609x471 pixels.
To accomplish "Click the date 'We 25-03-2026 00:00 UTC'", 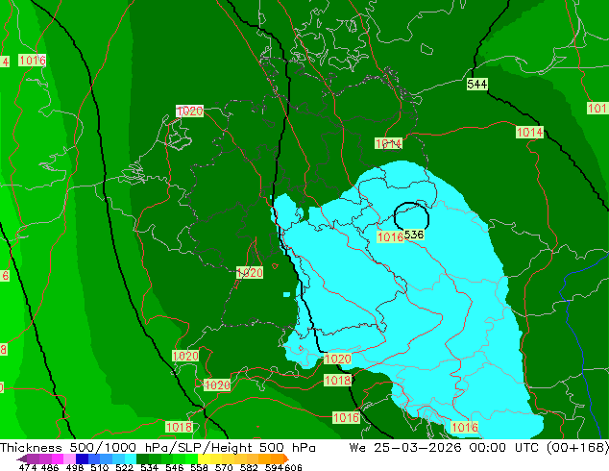I will pyautogui.click(x=446, y=448).
